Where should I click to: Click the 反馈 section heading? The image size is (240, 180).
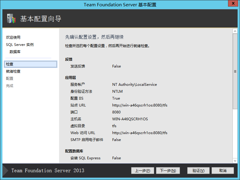pos(69,59)
